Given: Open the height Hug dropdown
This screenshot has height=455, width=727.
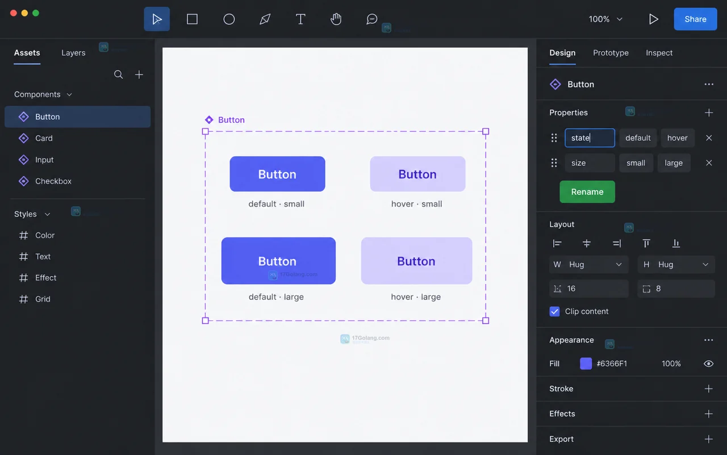Looking at the screenshot, I should point(676,265).
